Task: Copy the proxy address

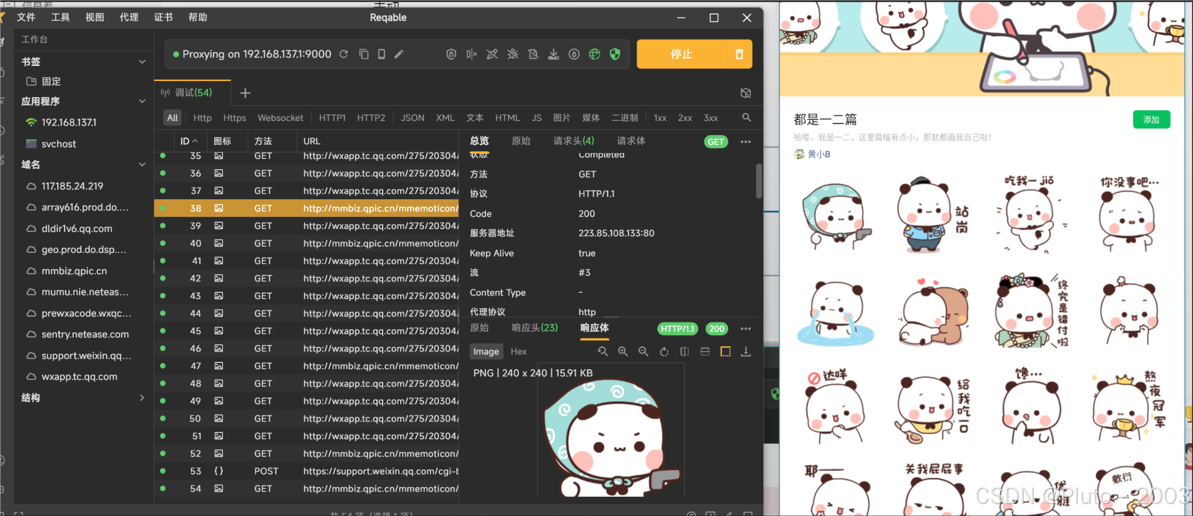Action: click(x=364, y=54)
